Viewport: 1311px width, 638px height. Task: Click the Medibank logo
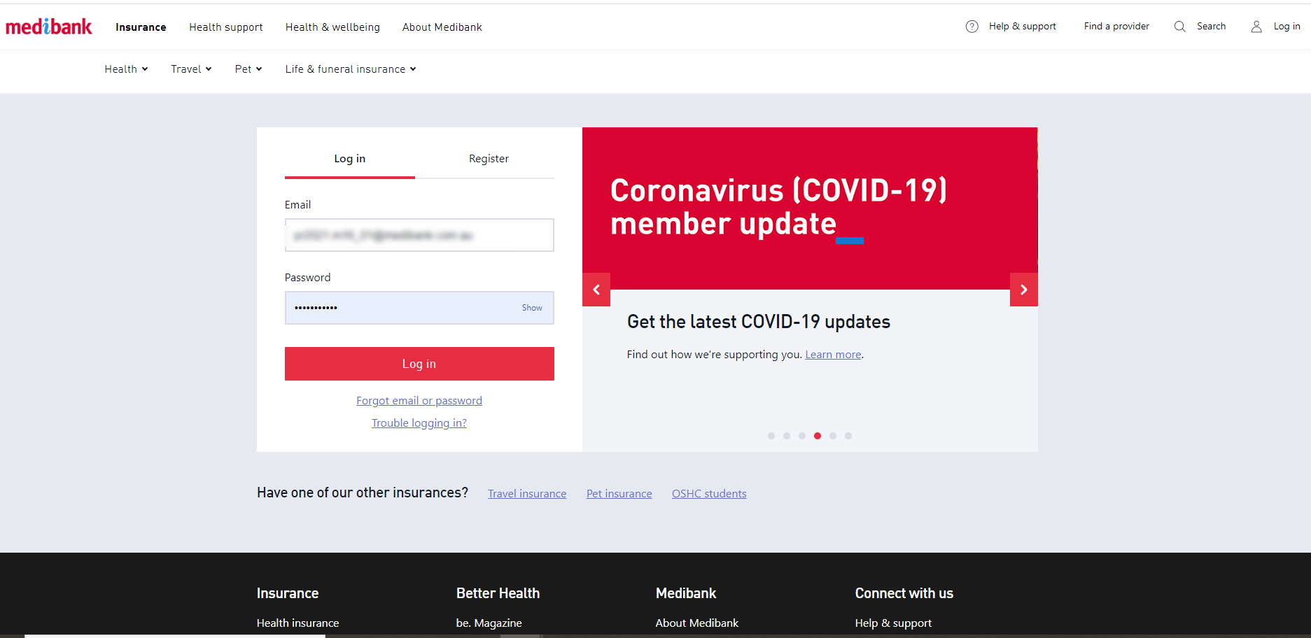48,26
